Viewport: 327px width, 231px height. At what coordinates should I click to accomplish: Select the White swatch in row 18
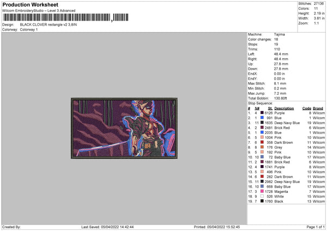pyautogui.click(x=262, y=196)
